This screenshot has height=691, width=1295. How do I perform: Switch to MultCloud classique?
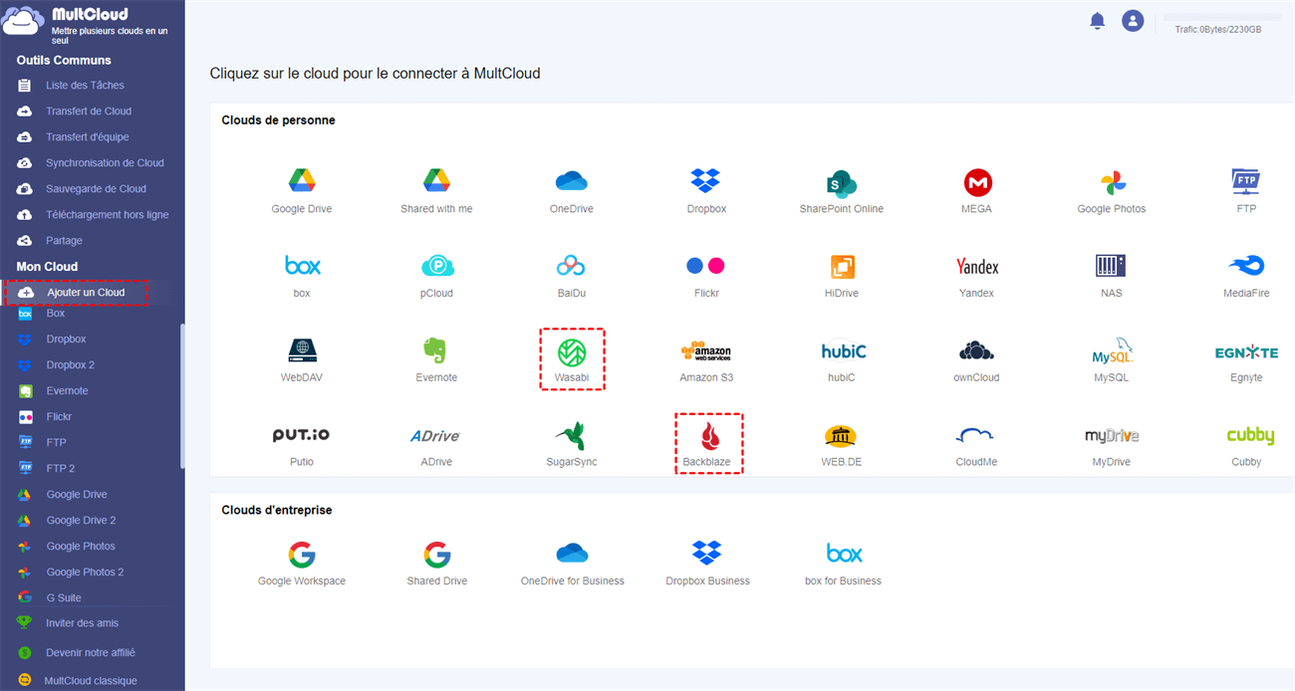[92, 681]
